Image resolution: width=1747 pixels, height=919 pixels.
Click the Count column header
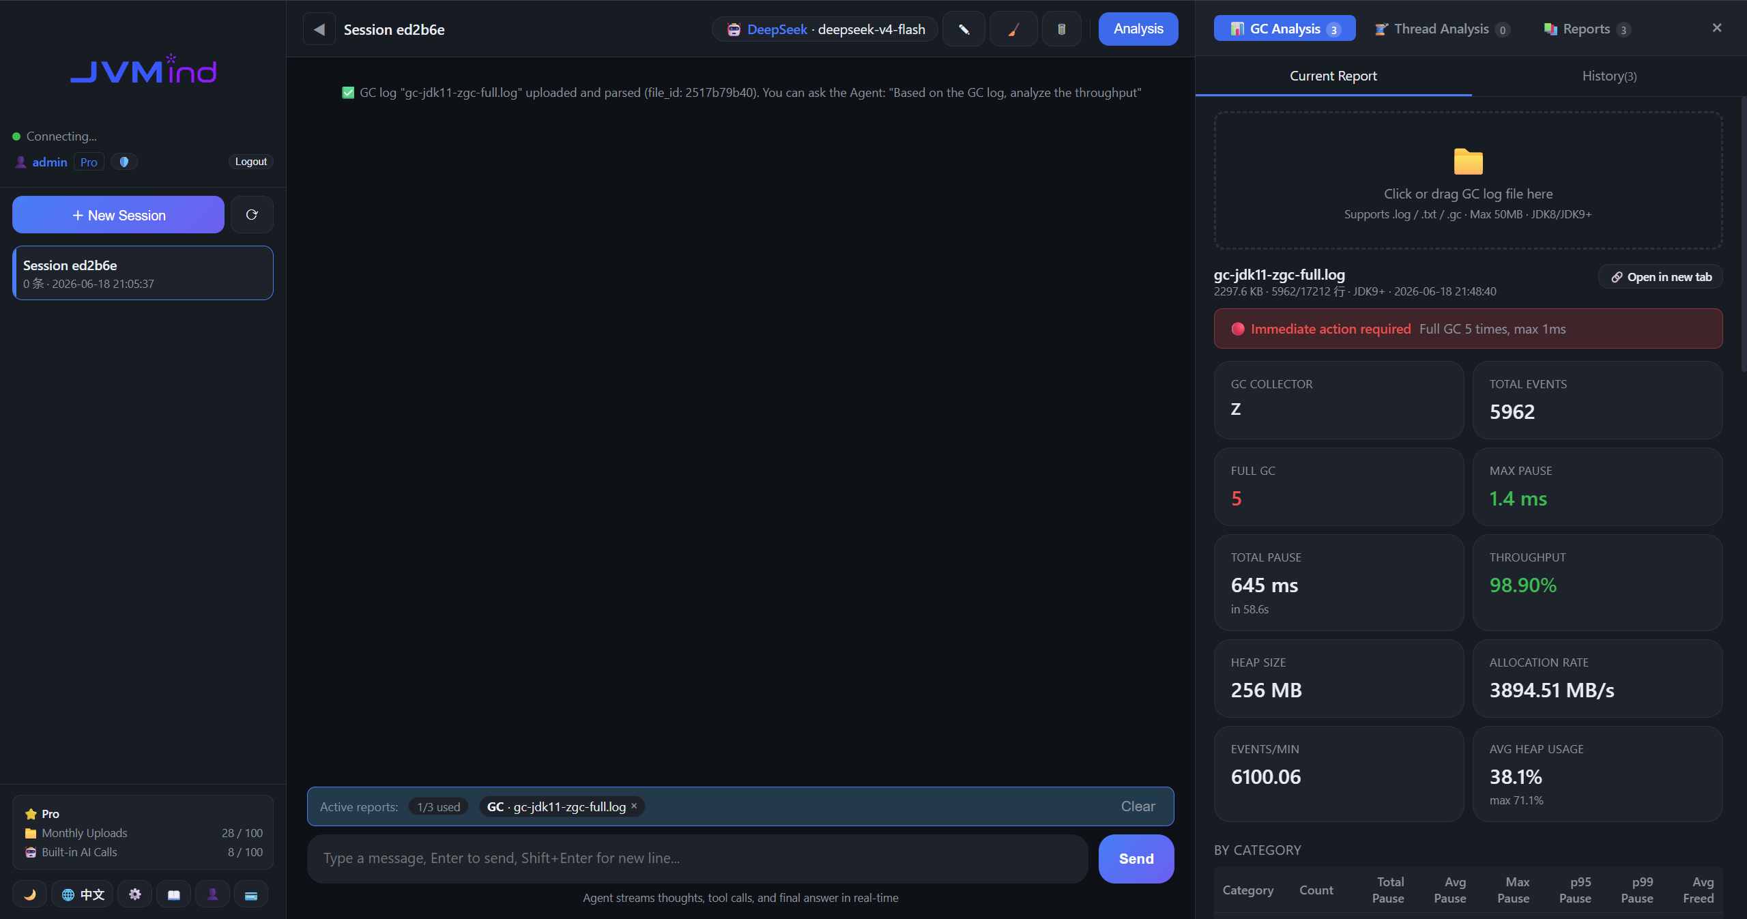tap(1316, 890)
